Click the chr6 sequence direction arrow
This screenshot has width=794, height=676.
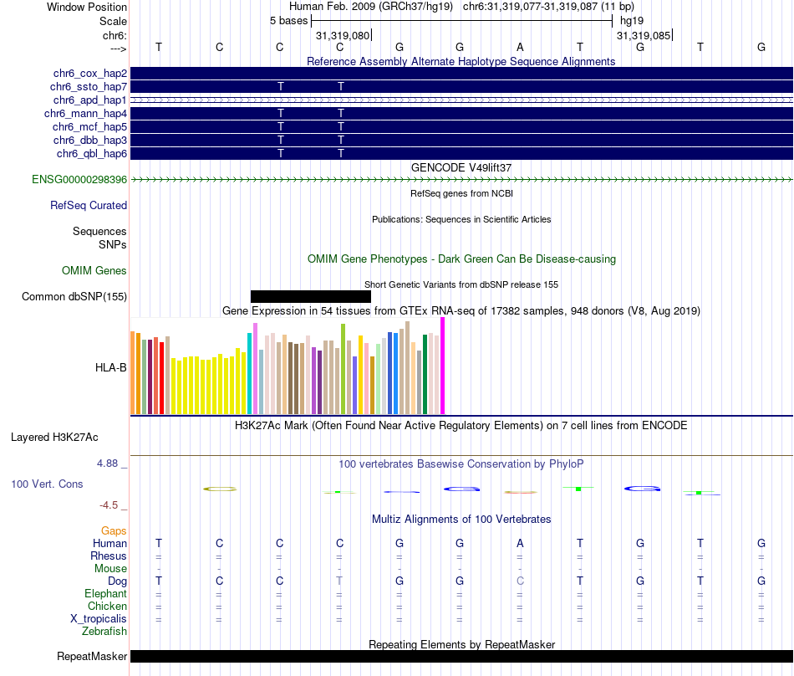click(119, 49)
